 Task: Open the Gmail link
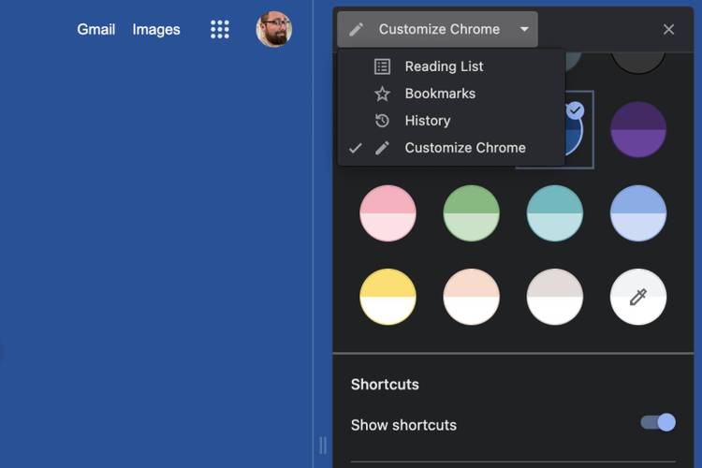click(96, 29)
